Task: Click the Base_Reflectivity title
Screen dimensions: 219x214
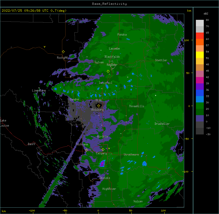Action: (x=109, y=4)
